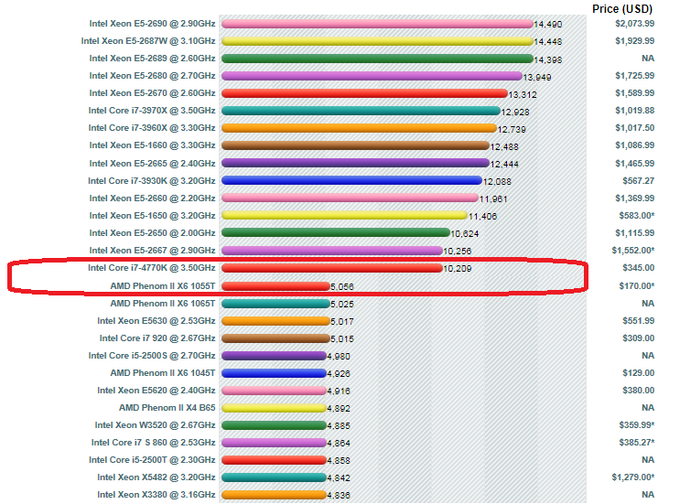680x504 pixels.
Task: Click the $1,019.88 price
Action: (634, 110)
